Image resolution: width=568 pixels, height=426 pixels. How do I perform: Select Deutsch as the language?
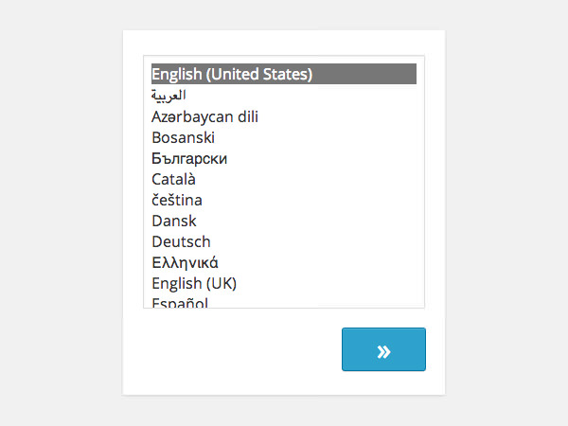tap(181, 241)
